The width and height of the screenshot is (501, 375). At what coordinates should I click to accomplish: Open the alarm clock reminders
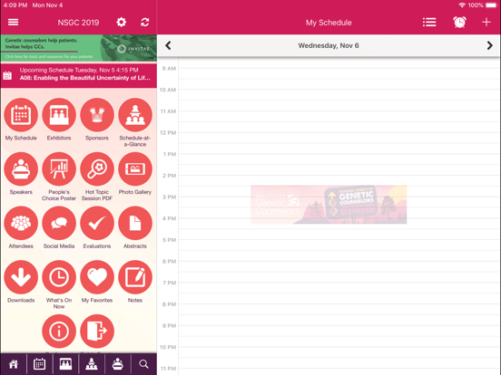pos(459,22)
